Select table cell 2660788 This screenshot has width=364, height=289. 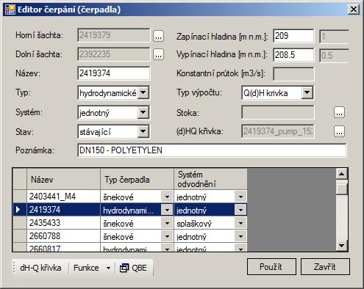coord(63,236)
